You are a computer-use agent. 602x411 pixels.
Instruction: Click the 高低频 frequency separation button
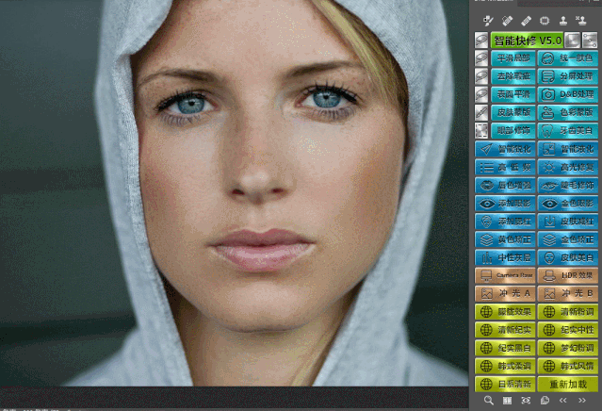point(505,167)
